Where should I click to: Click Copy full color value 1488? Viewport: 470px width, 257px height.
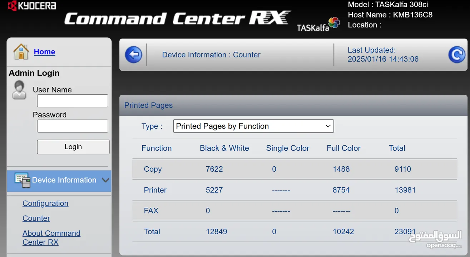pyautogui.click(x=341, y=169)
